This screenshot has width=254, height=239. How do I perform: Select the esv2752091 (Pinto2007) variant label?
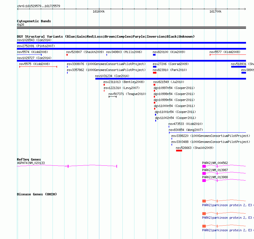(36, 46)
